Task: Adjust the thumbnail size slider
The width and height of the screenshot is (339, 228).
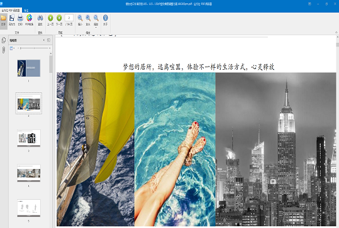Action: click(x=34, y=48)
